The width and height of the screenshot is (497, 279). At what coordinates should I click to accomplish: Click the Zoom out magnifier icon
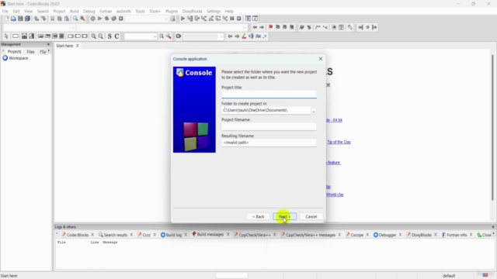(101, 36)
